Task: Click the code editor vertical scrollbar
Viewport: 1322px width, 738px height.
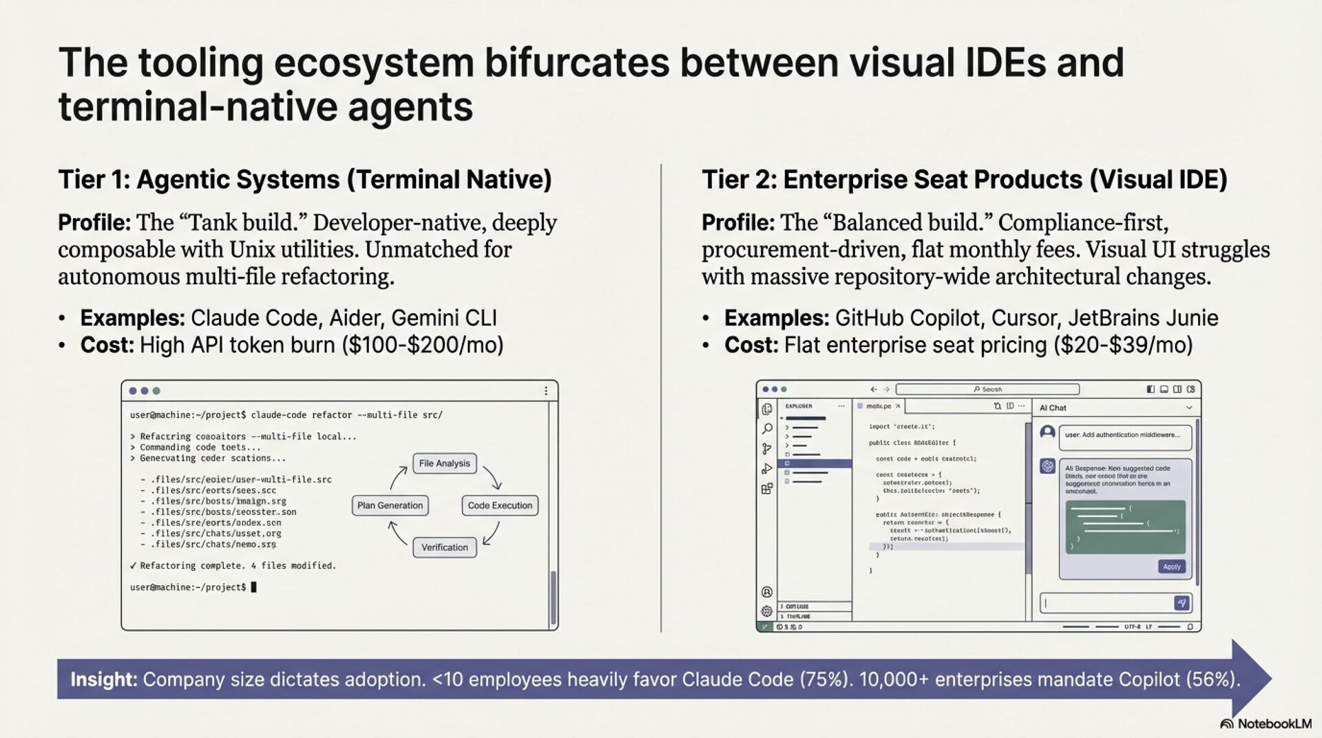Action: pos(1028,497)
